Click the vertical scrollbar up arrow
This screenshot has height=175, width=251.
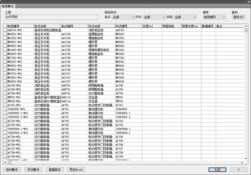(x=246, y=26)
